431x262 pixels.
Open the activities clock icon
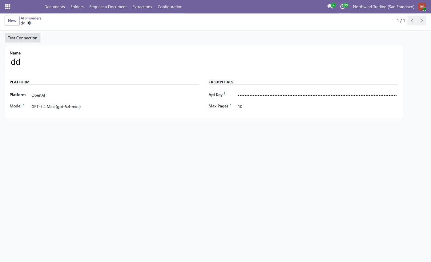pos(343,6)
